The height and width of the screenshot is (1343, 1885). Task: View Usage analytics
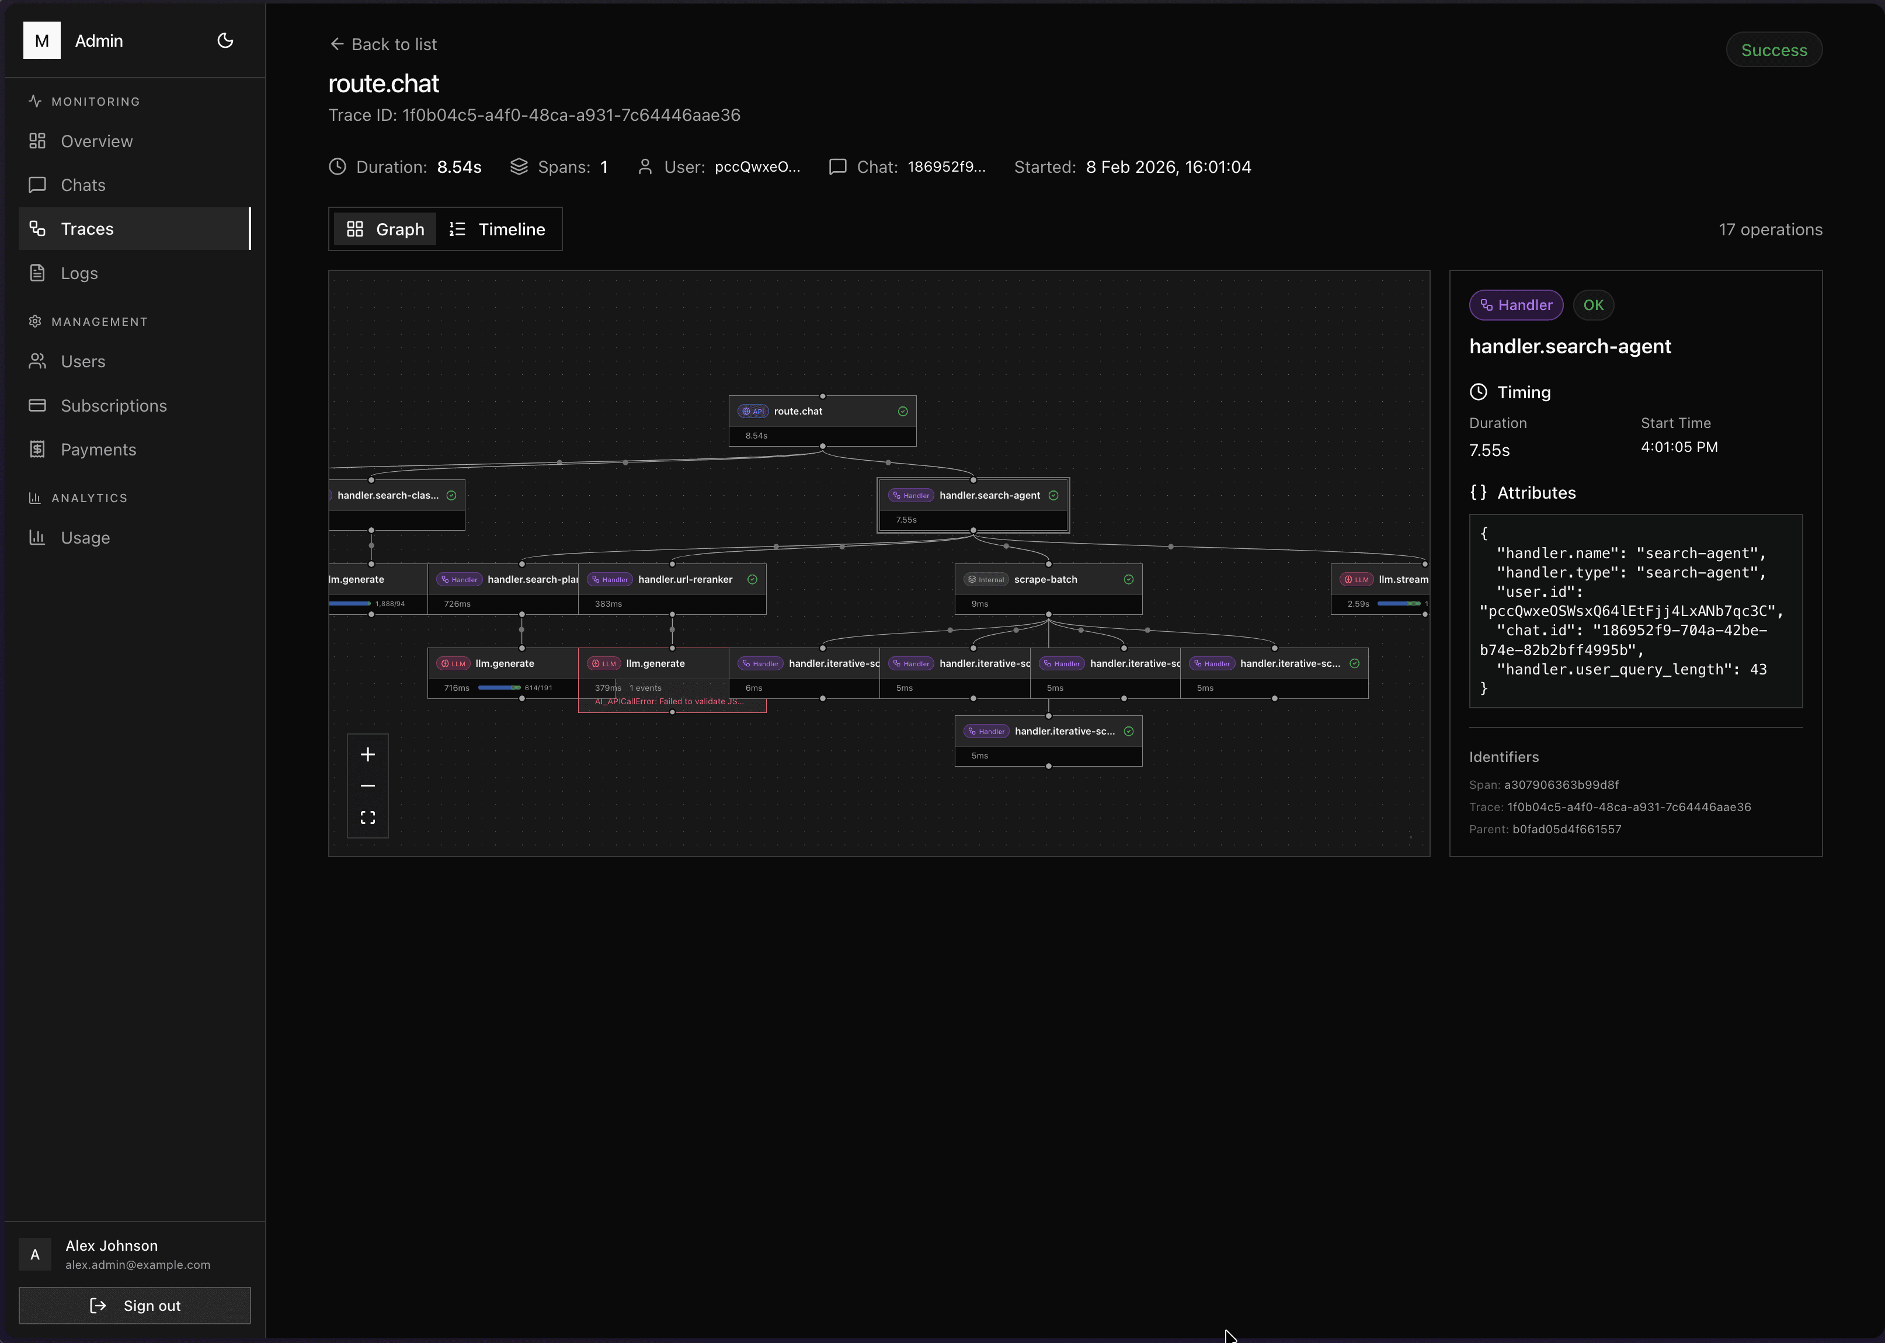pyautogui.click(x=84, y=538)
